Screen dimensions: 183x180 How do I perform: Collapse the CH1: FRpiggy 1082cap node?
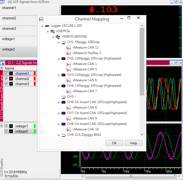point(59,42)
